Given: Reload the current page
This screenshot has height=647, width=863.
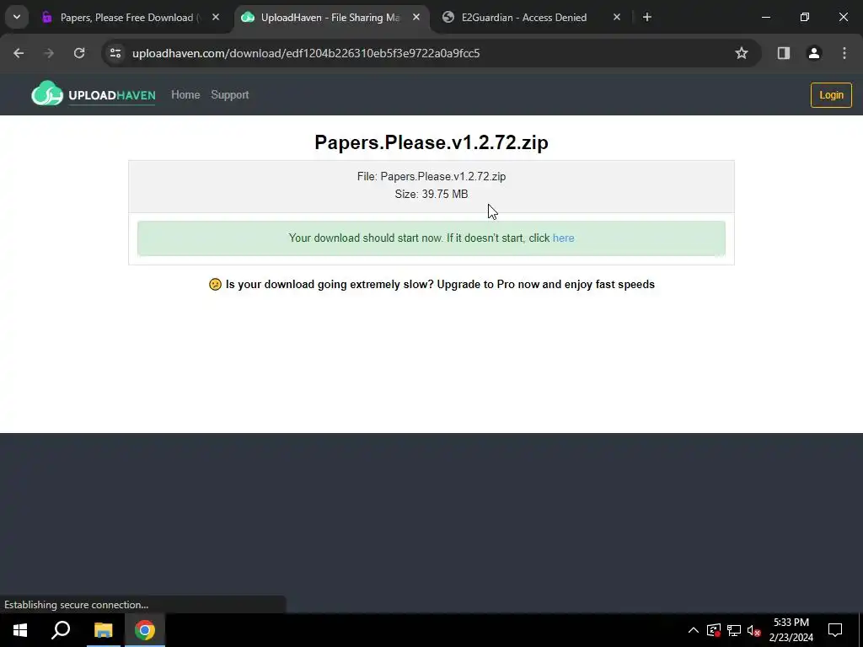Looking at the screenshot, I should pyautogui.click(x=79, y=53).
